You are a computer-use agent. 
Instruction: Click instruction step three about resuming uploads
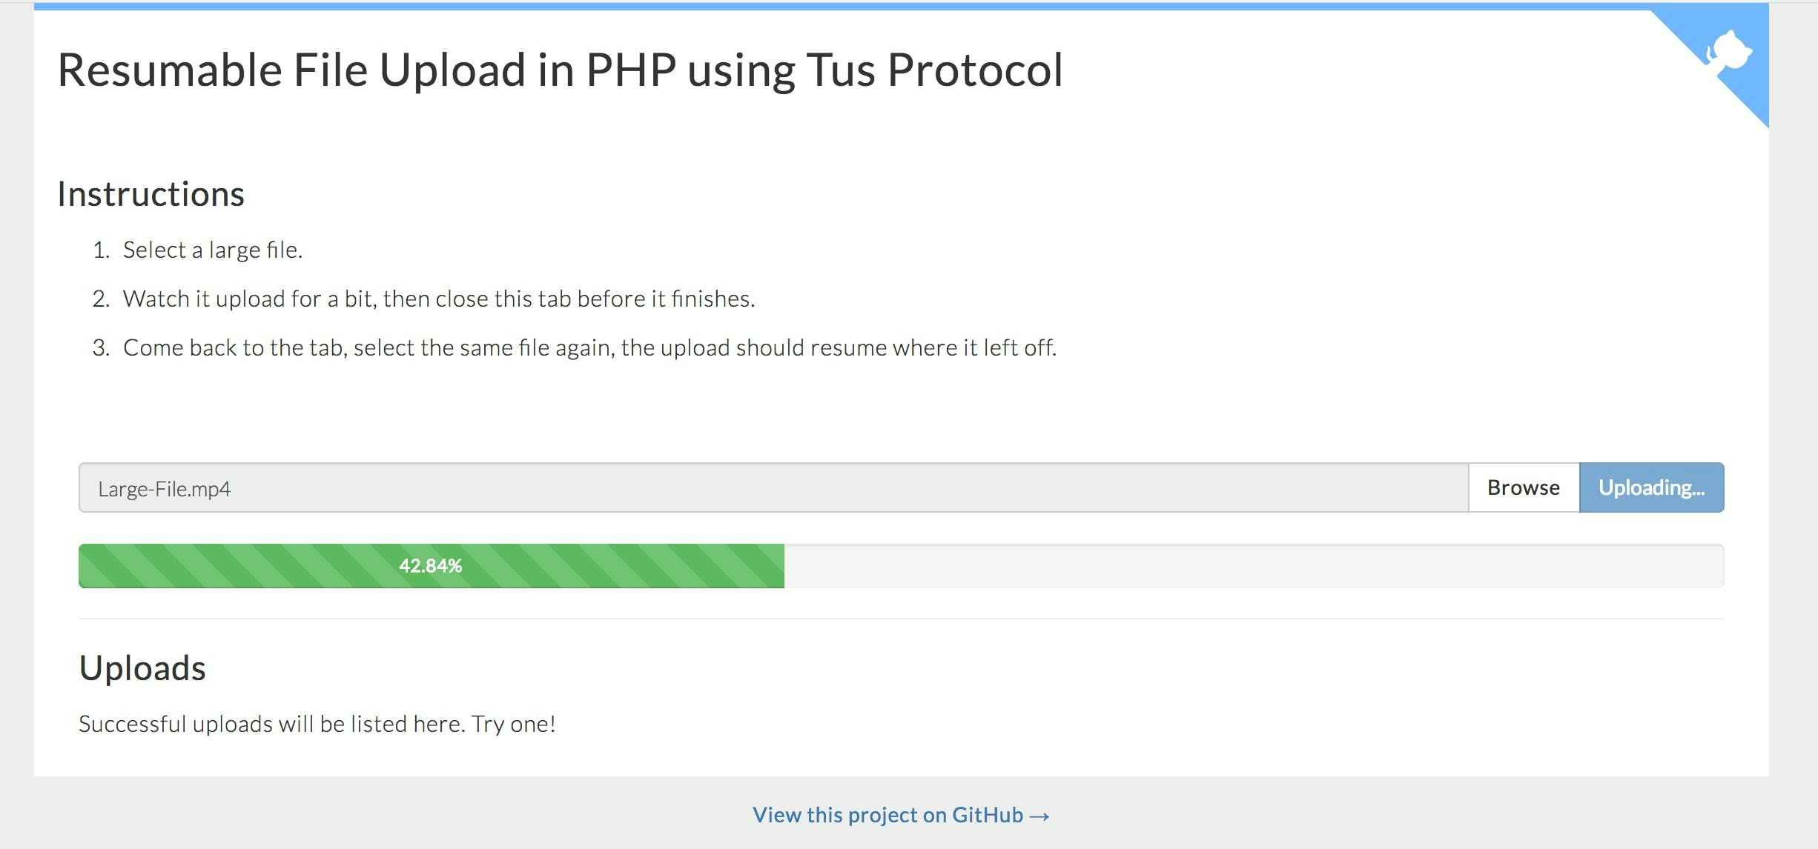click(x=590, y=347)
